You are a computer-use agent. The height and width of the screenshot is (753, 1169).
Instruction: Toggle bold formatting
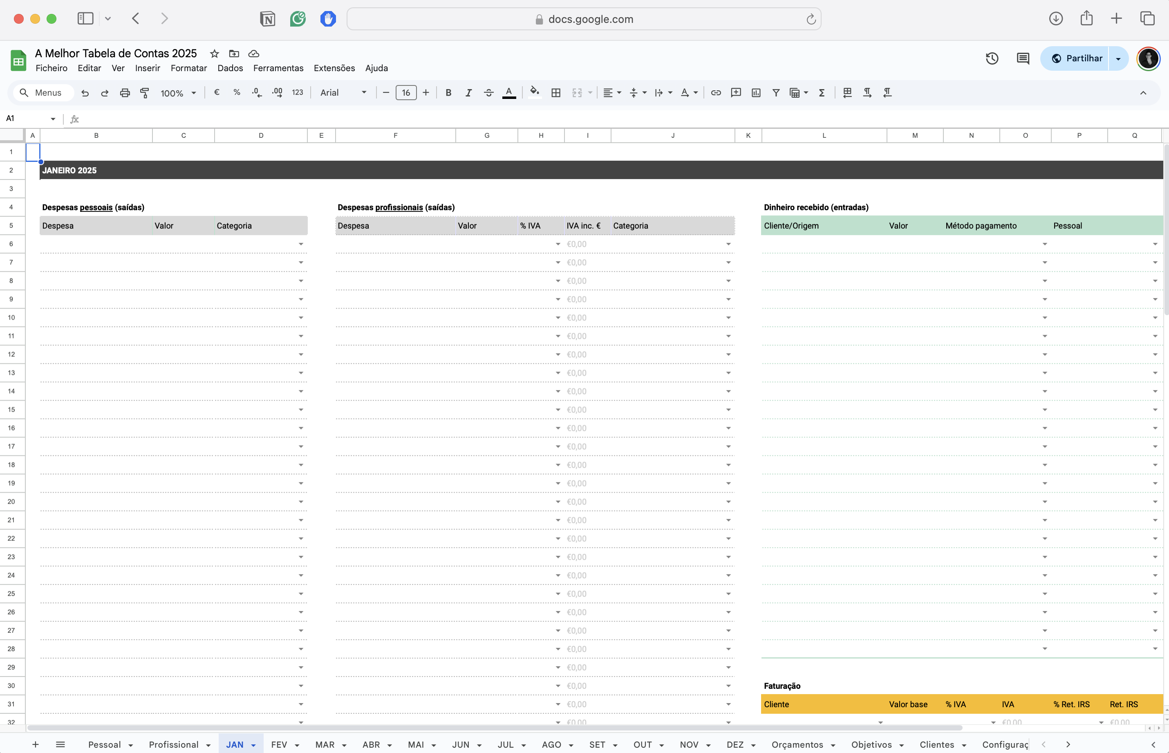[x=448, y=93]
